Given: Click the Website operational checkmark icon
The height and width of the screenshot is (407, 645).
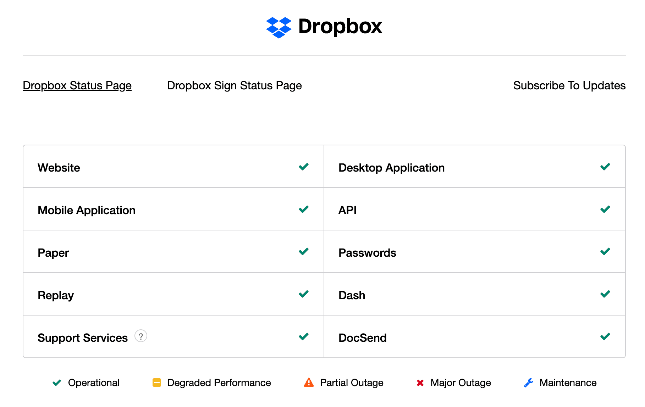Looking at the screenshot, I should tap(303, 167).
